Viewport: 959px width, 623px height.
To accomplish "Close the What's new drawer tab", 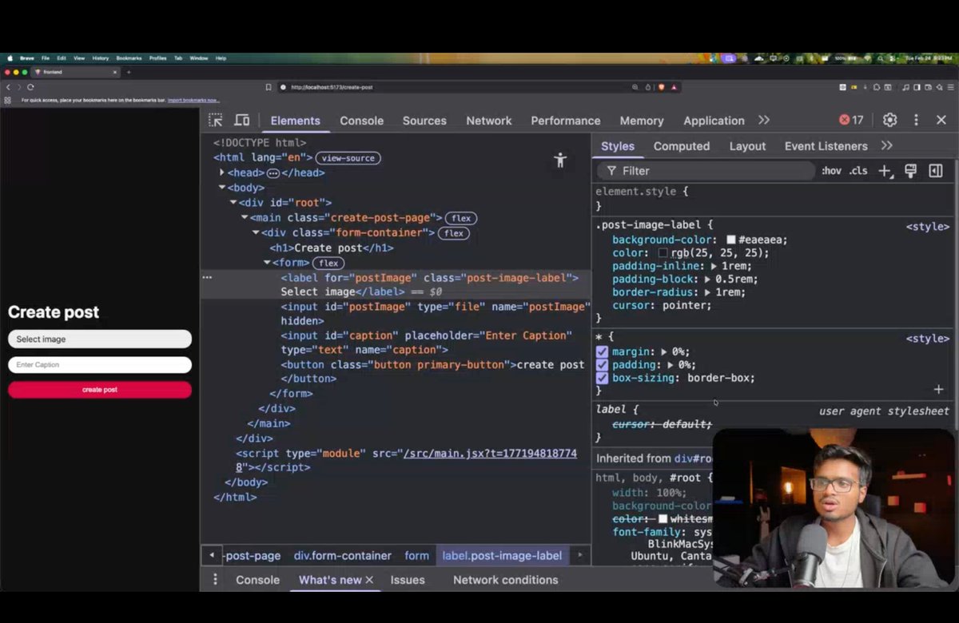I will pyautogui.click(x=369, y=580).
